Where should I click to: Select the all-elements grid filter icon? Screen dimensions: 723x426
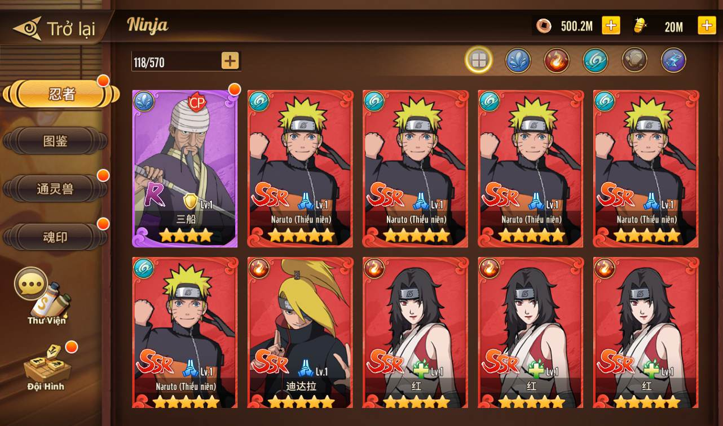[479, 60]
